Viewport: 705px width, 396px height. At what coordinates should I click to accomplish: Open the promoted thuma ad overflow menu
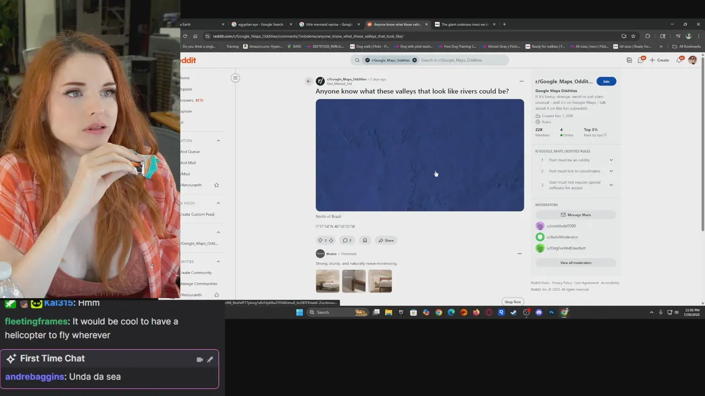click(519, 254)
